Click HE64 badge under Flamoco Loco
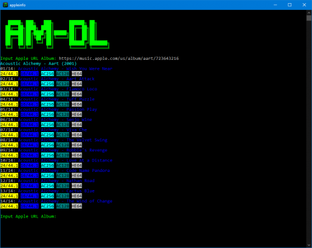 coord(77,94)
